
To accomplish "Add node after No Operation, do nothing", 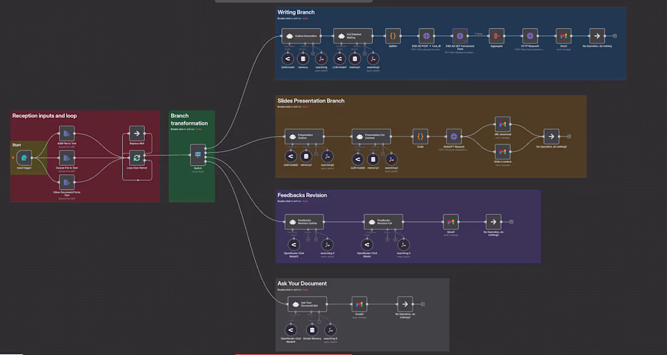I will (x=615, y=36).
